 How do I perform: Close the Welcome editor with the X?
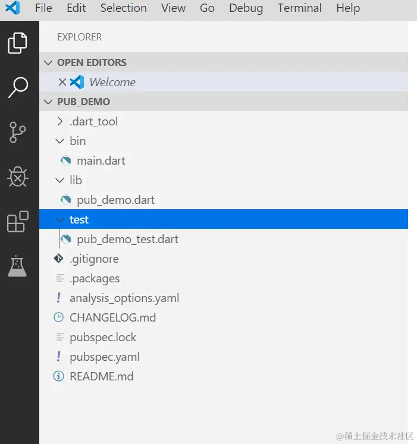62,82
